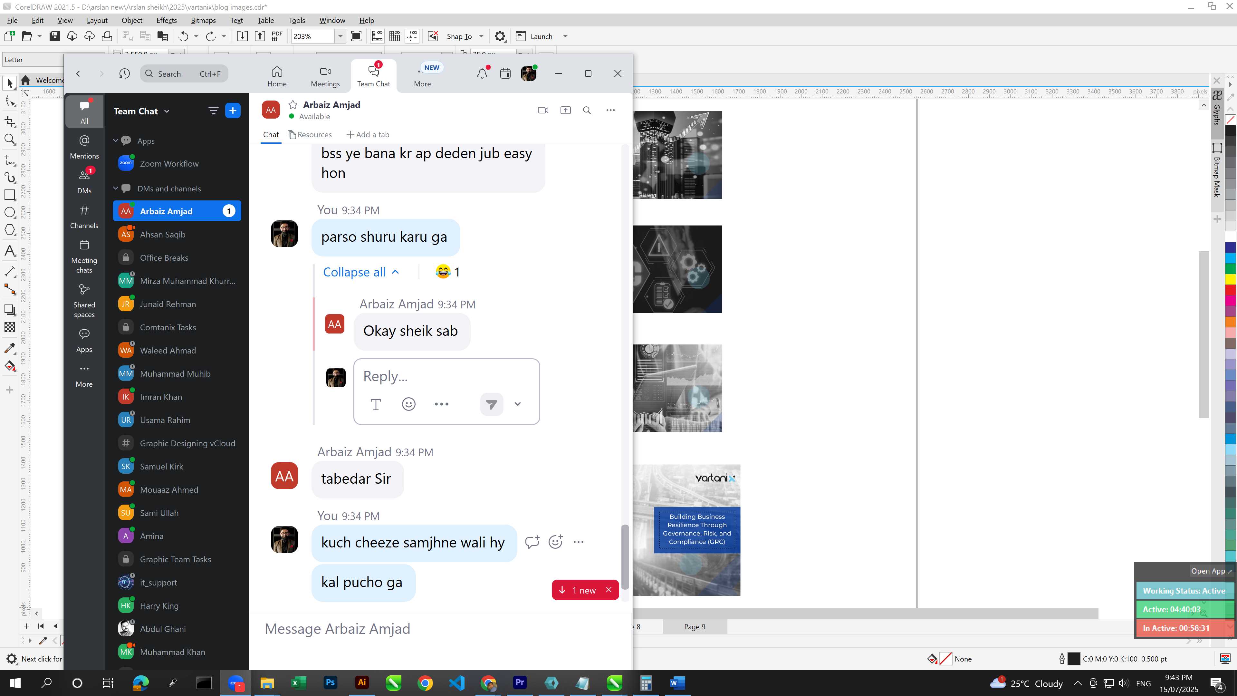1237x696 pixels.
Task: Reply in thread to kuch cheeze message
Action: point(532,542)
